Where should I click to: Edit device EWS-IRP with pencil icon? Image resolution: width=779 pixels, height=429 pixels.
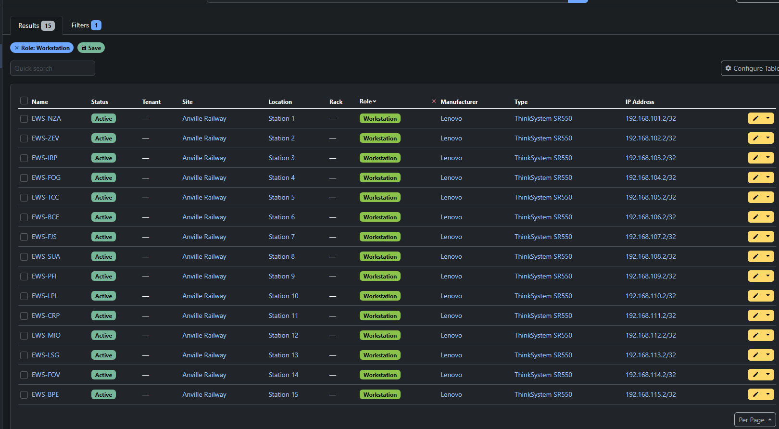(x=755, y=158)
